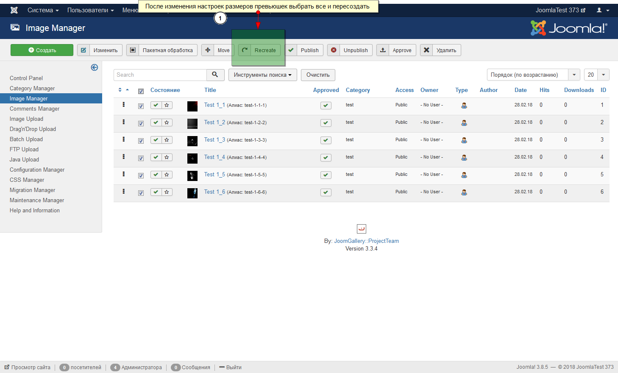This screenshot has height=373, width=618.
Task: Toggle approved checkmark for Test 1_6
Action: point(326,192)
